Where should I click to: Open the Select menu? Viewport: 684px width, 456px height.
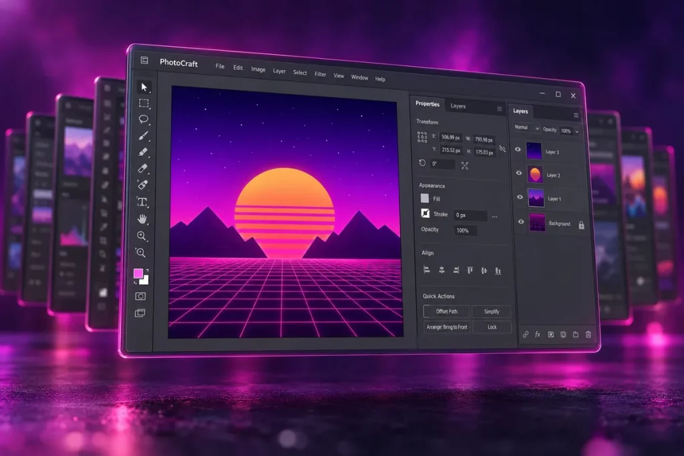pyautogui.click(x=300, y=72)
